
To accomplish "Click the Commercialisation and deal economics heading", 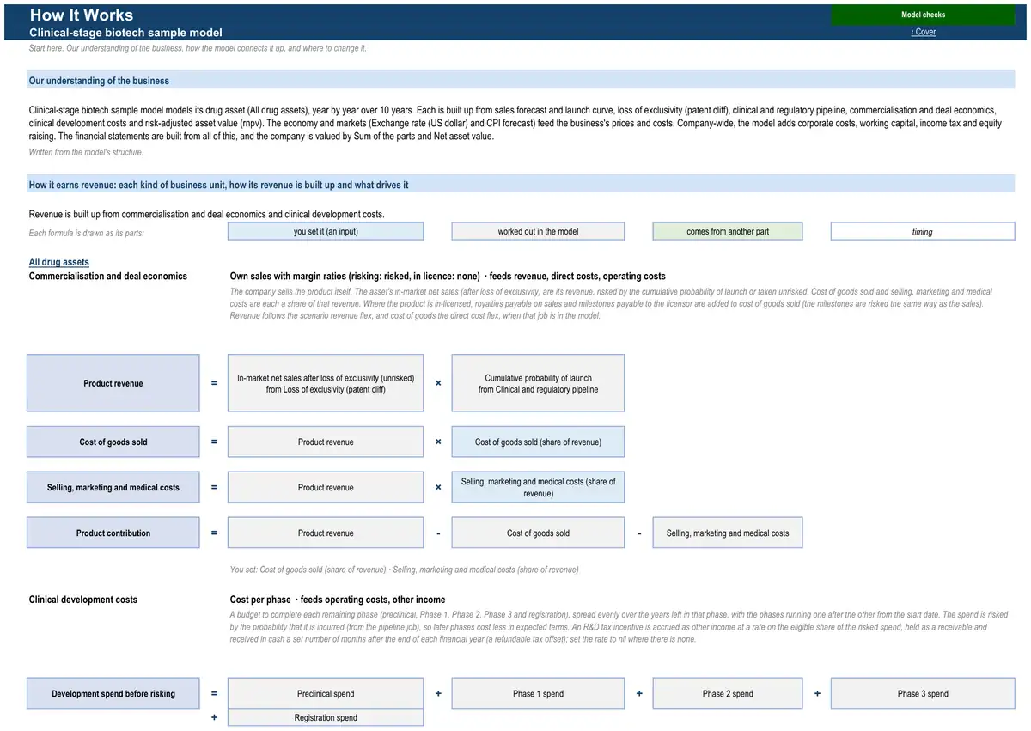I will 108,276.
